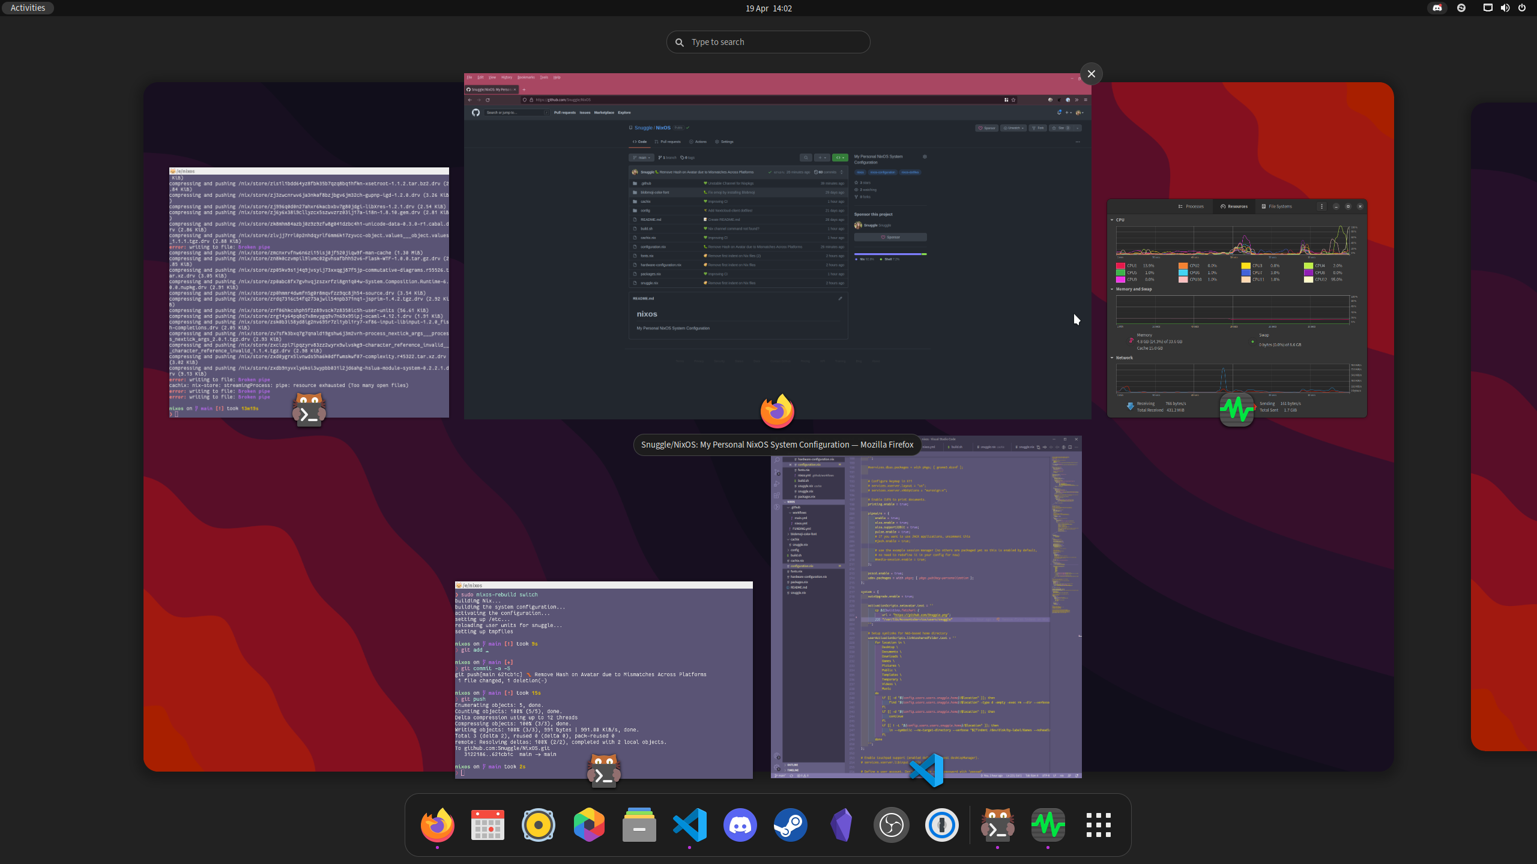
Task: Open Firefox History menu
Action: (507, 77)
